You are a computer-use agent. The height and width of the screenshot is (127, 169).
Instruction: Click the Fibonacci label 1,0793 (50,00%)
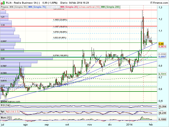(60, 32)
